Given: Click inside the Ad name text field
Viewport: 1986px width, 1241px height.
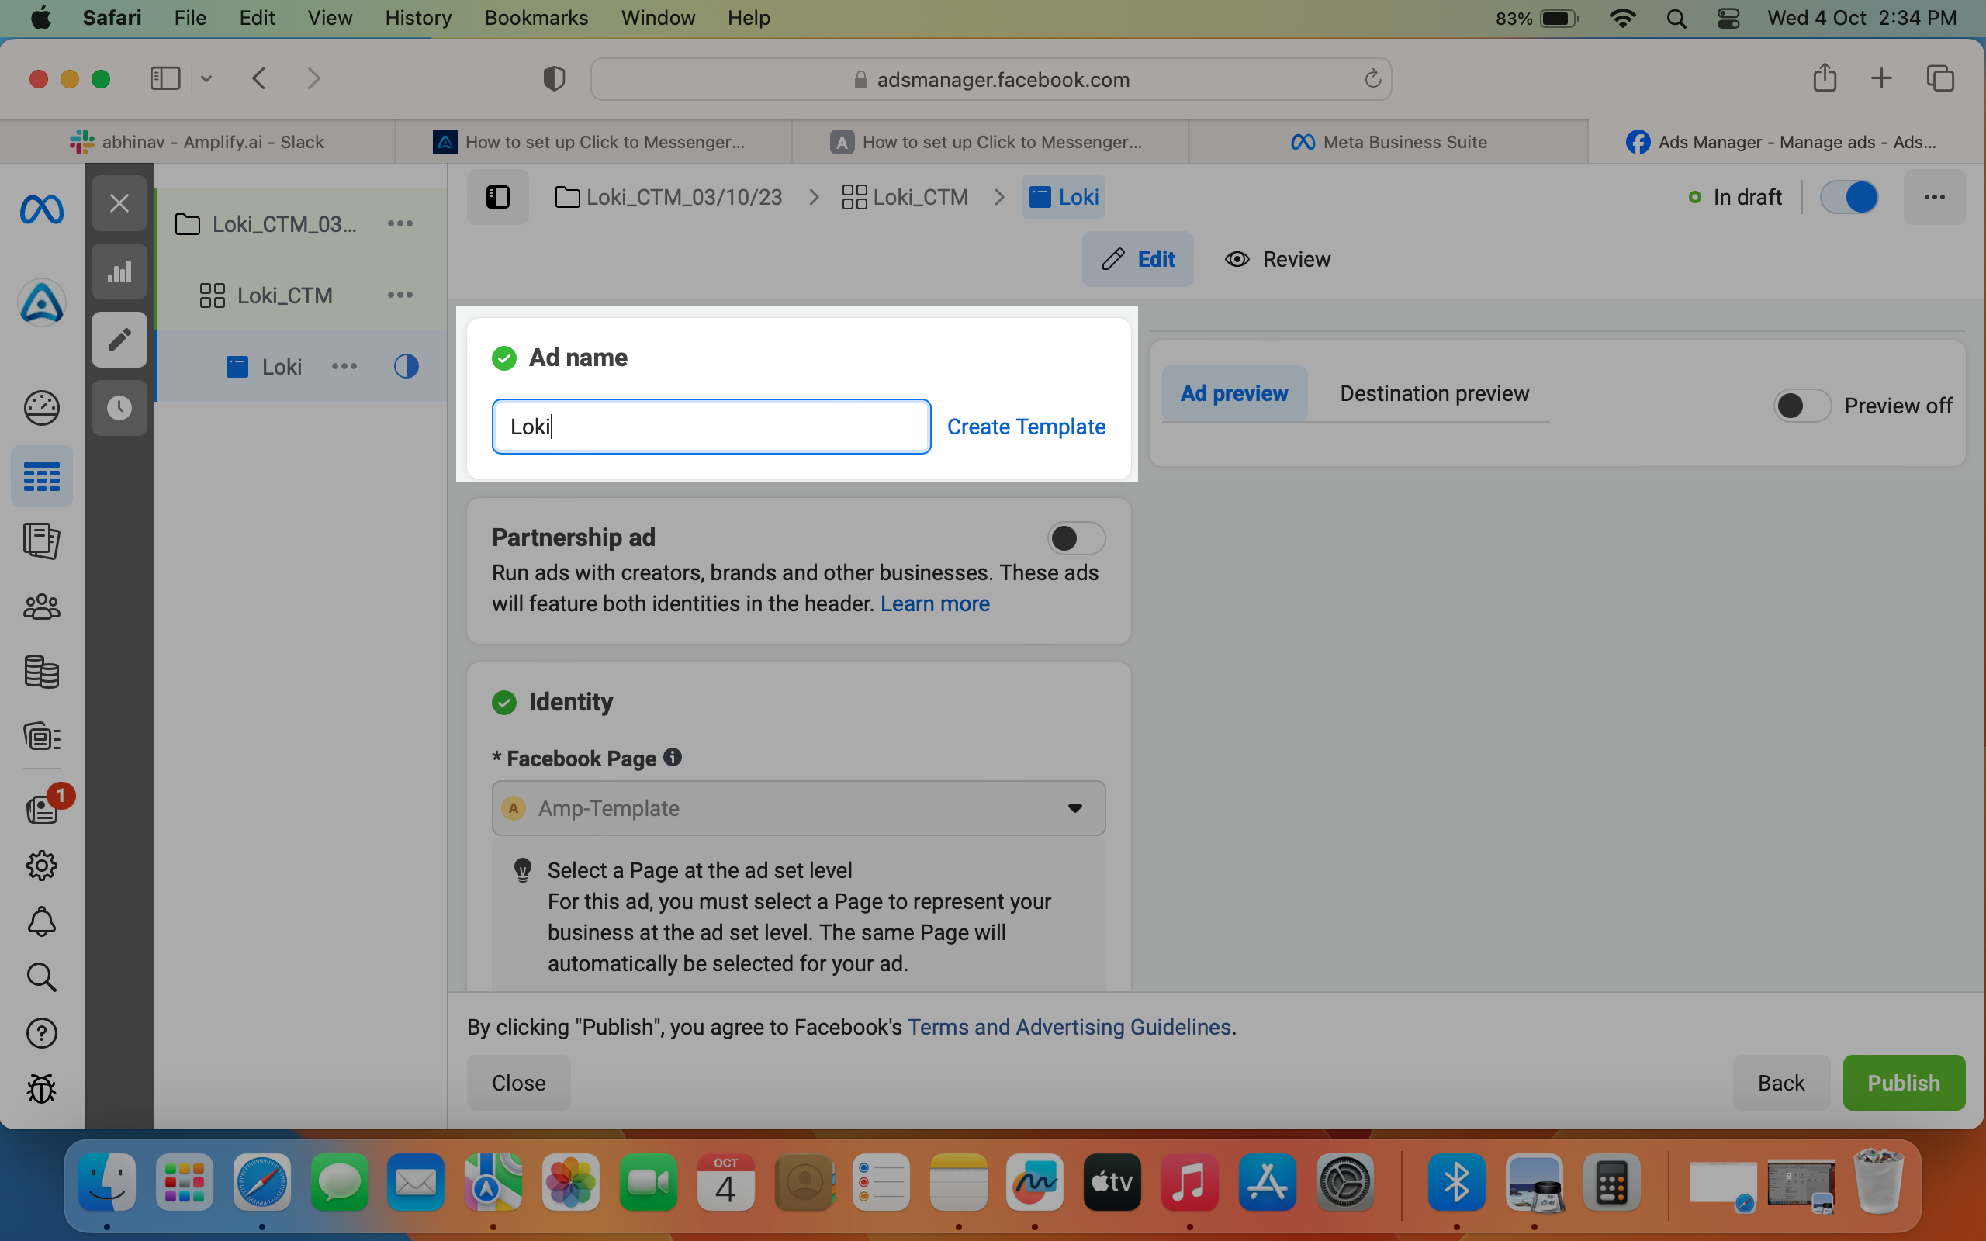Looking at the screenshot, I should [711, 427].
